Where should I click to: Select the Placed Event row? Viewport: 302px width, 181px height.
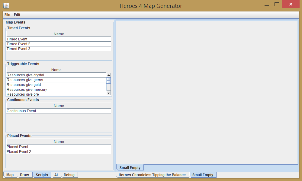(59, 147)
